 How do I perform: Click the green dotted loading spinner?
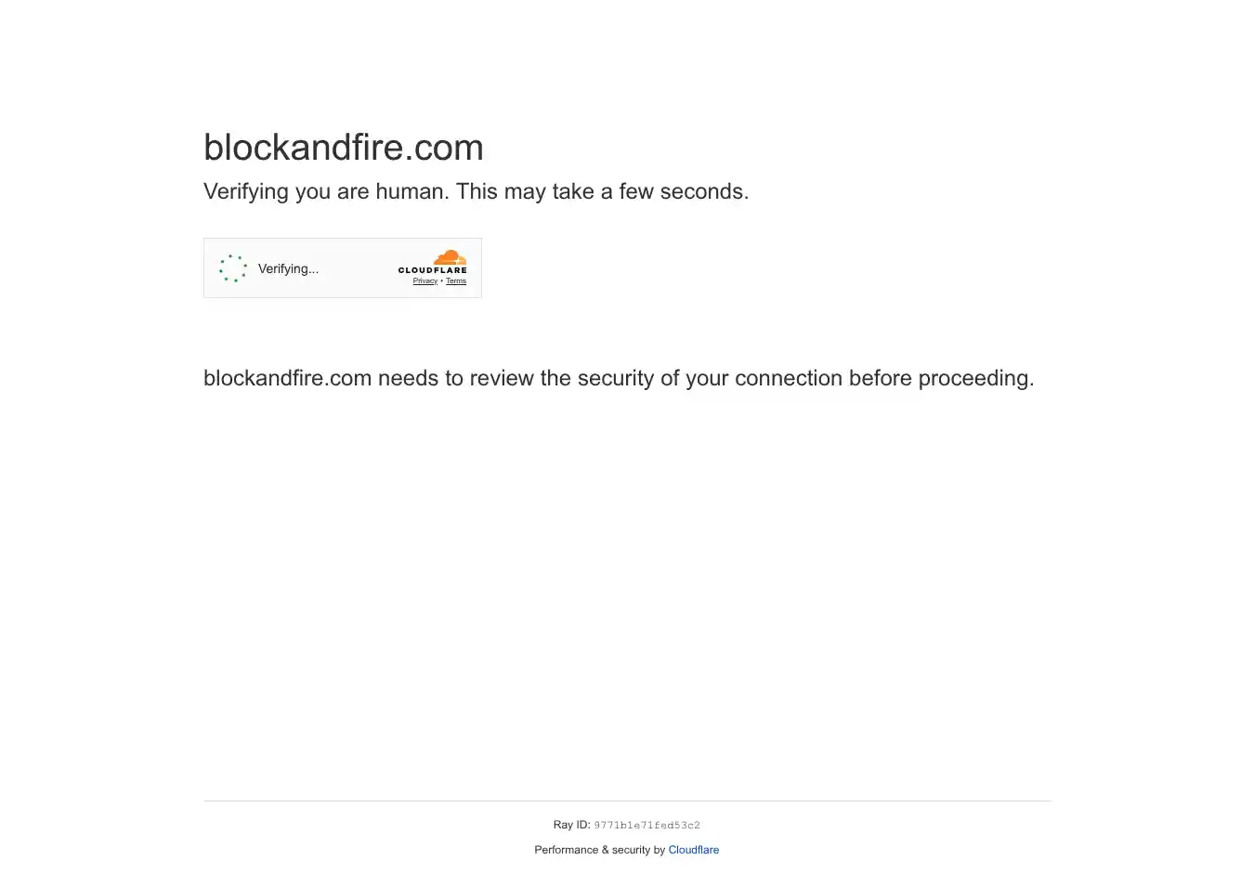233,268
